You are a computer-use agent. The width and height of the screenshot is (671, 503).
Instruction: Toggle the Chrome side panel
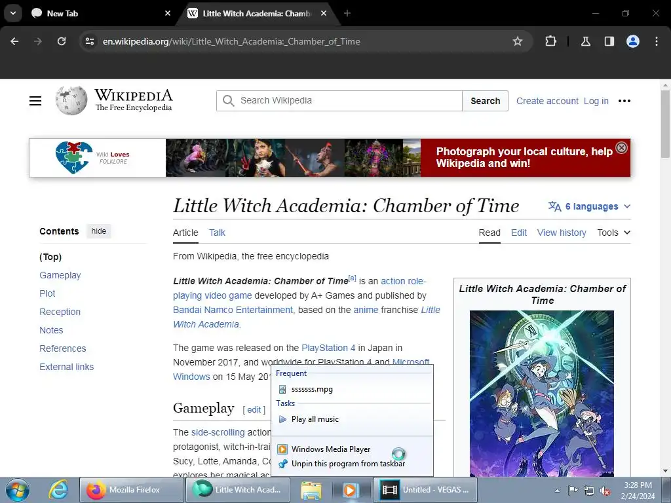(x=609, y=41)
